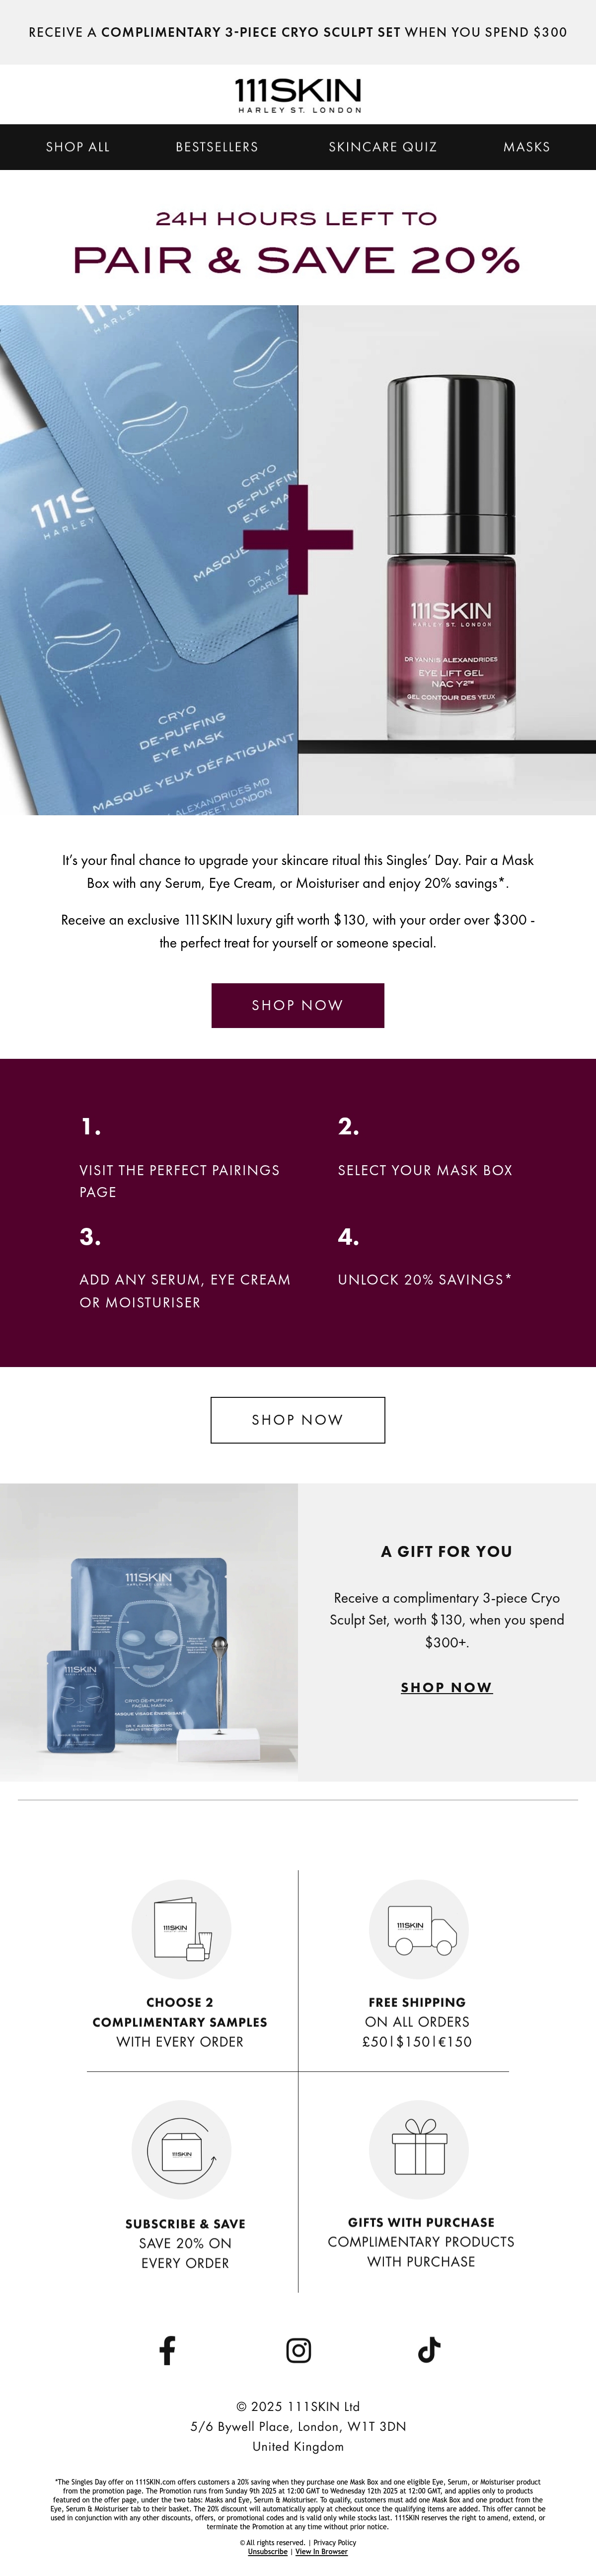The width and height of the screenshot is (596, 2576).
Task: Click the top complimentary Cryo Sculpt banner
Action: (298, 32)
